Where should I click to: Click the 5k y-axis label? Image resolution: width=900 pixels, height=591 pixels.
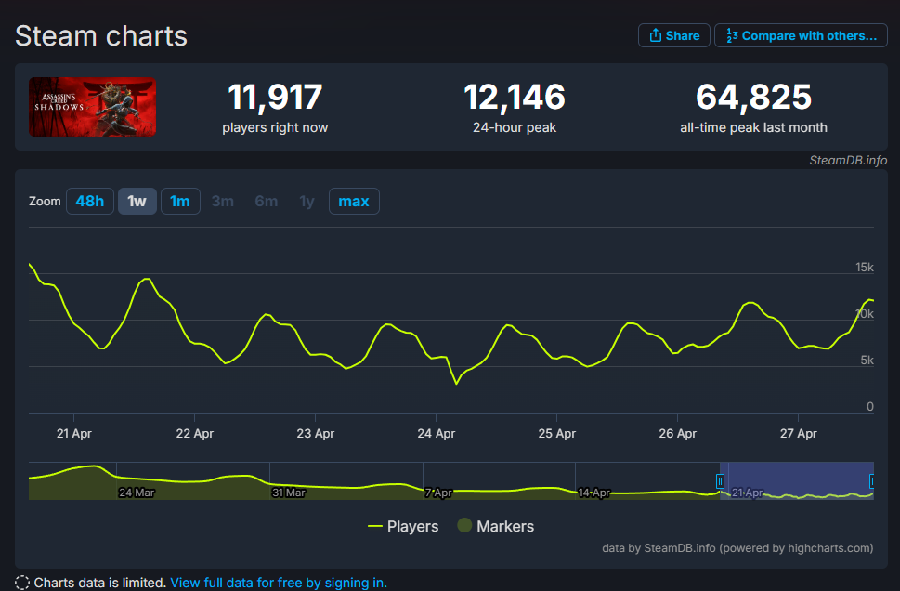[867, 361]
